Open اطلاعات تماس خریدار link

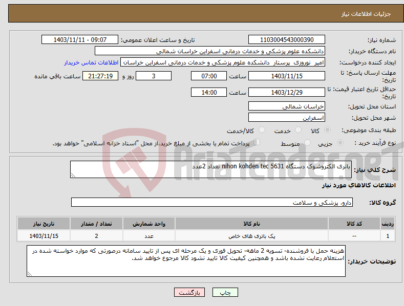(91, 62)
